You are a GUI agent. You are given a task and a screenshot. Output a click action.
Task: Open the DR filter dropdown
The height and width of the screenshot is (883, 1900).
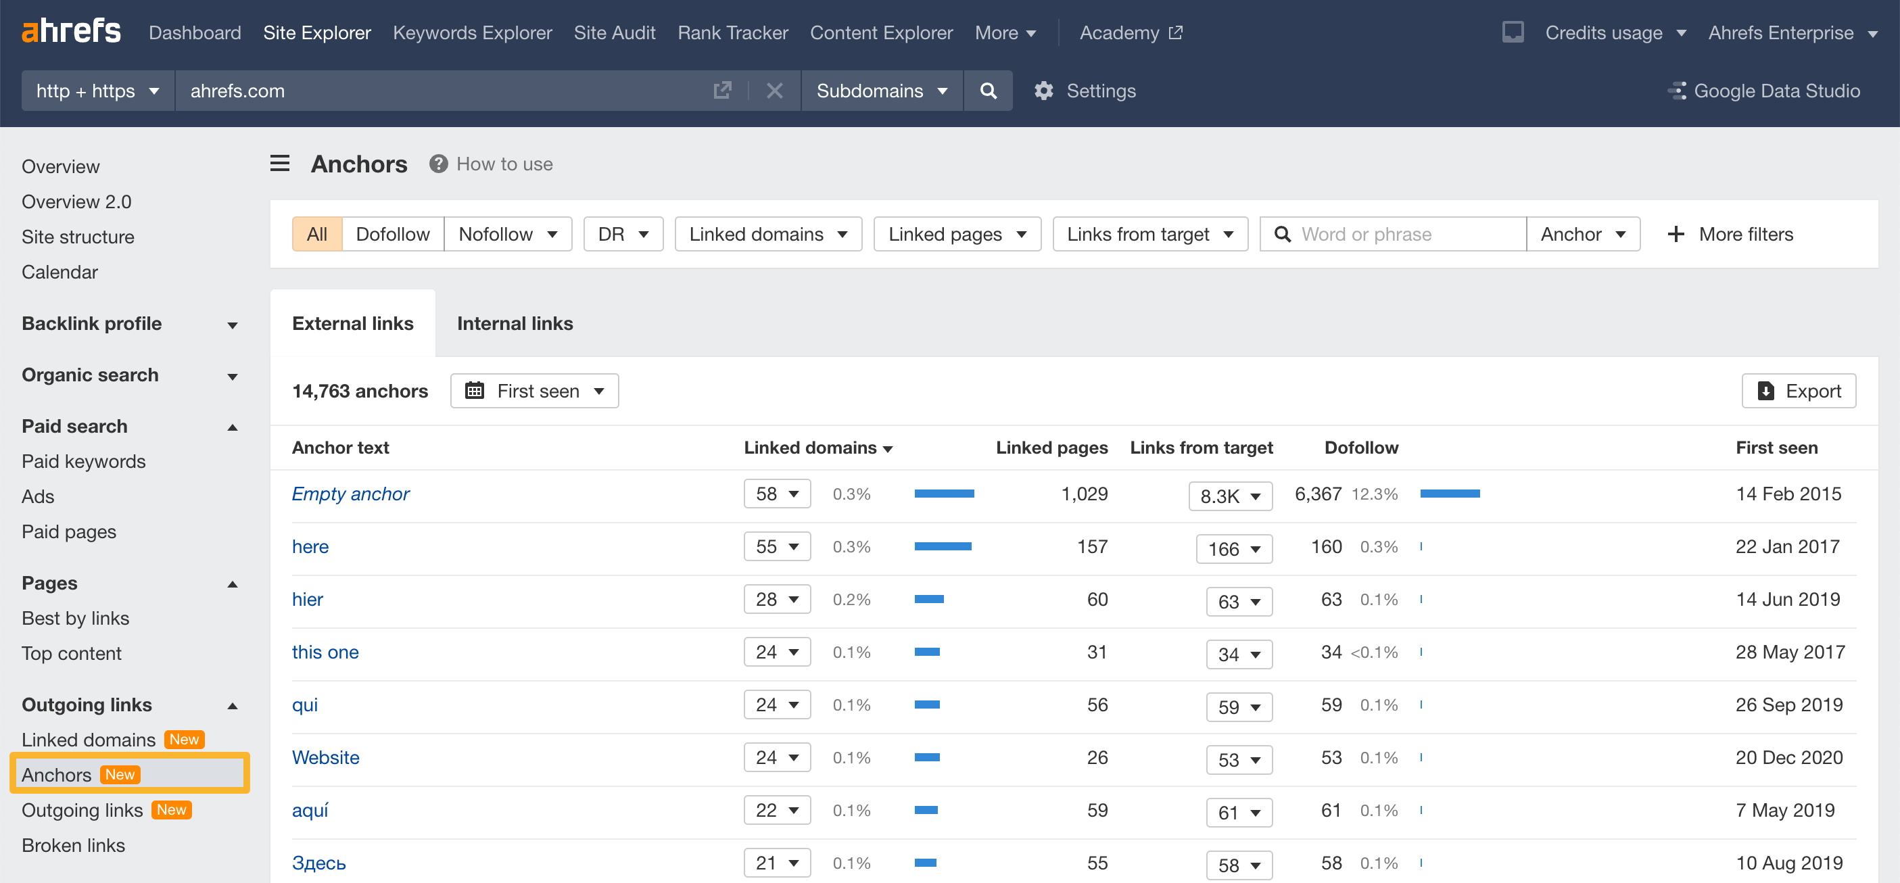pos(623,234)
